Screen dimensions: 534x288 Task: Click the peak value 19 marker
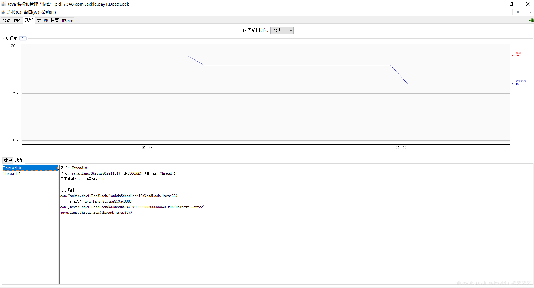pos(517,54)
